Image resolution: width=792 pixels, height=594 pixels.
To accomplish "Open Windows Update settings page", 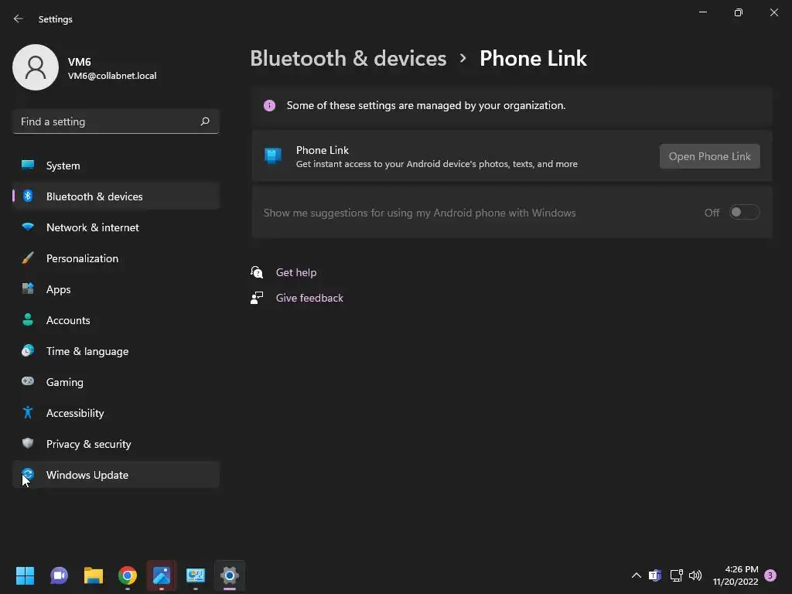I will 116,475.
